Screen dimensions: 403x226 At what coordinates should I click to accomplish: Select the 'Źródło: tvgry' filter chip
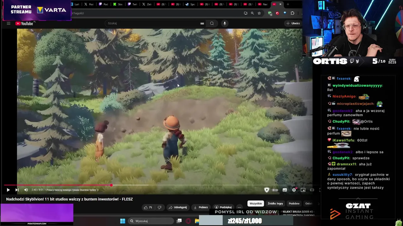tap(275, 203)
